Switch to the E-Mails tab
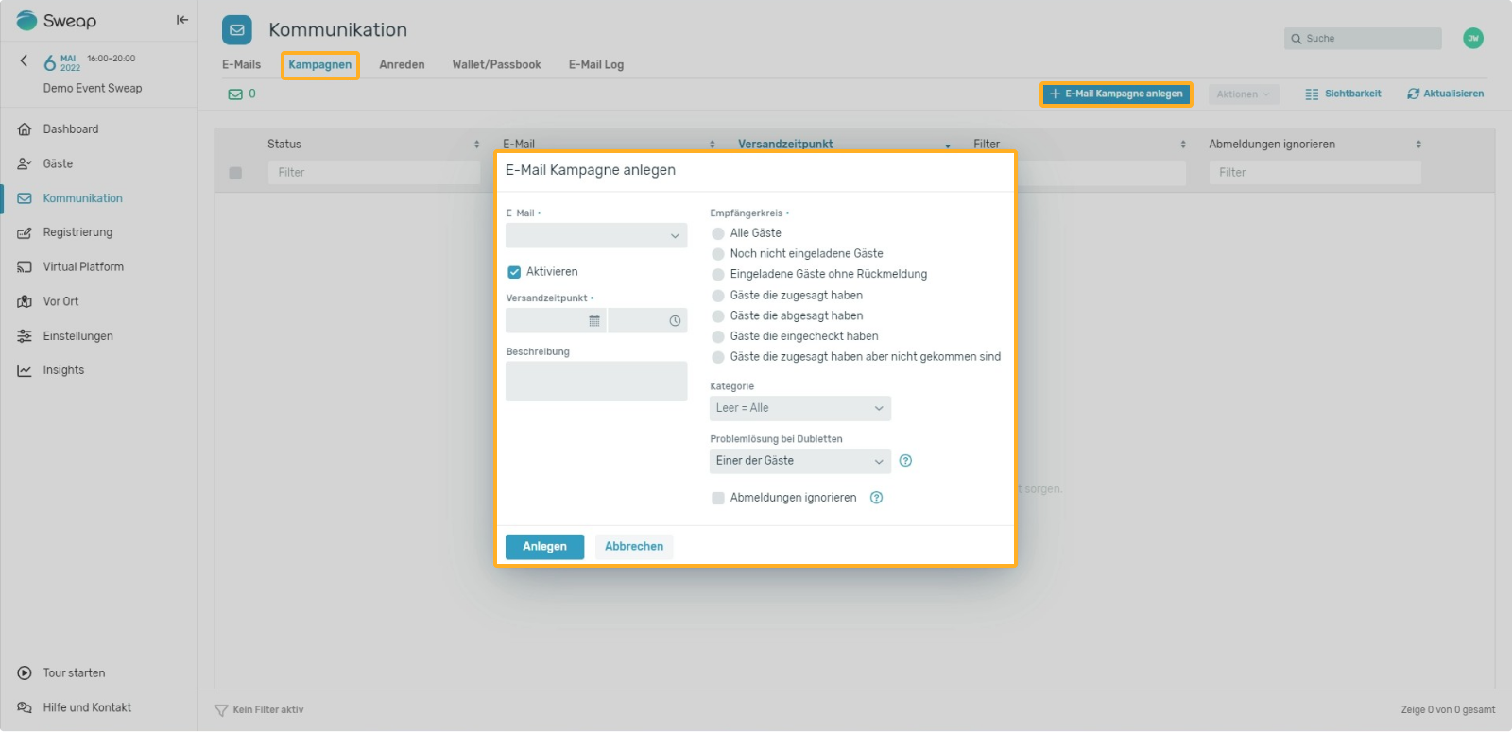The width and height of the screenshot is (1512, 732). 241,65
